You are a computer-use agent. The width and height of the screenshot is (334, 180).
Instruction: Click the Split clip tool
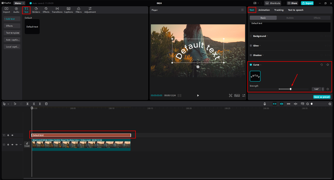click(27, 104)
